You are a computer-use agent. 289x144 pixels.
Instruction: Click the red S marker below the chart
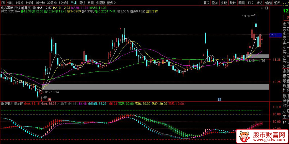41,100
